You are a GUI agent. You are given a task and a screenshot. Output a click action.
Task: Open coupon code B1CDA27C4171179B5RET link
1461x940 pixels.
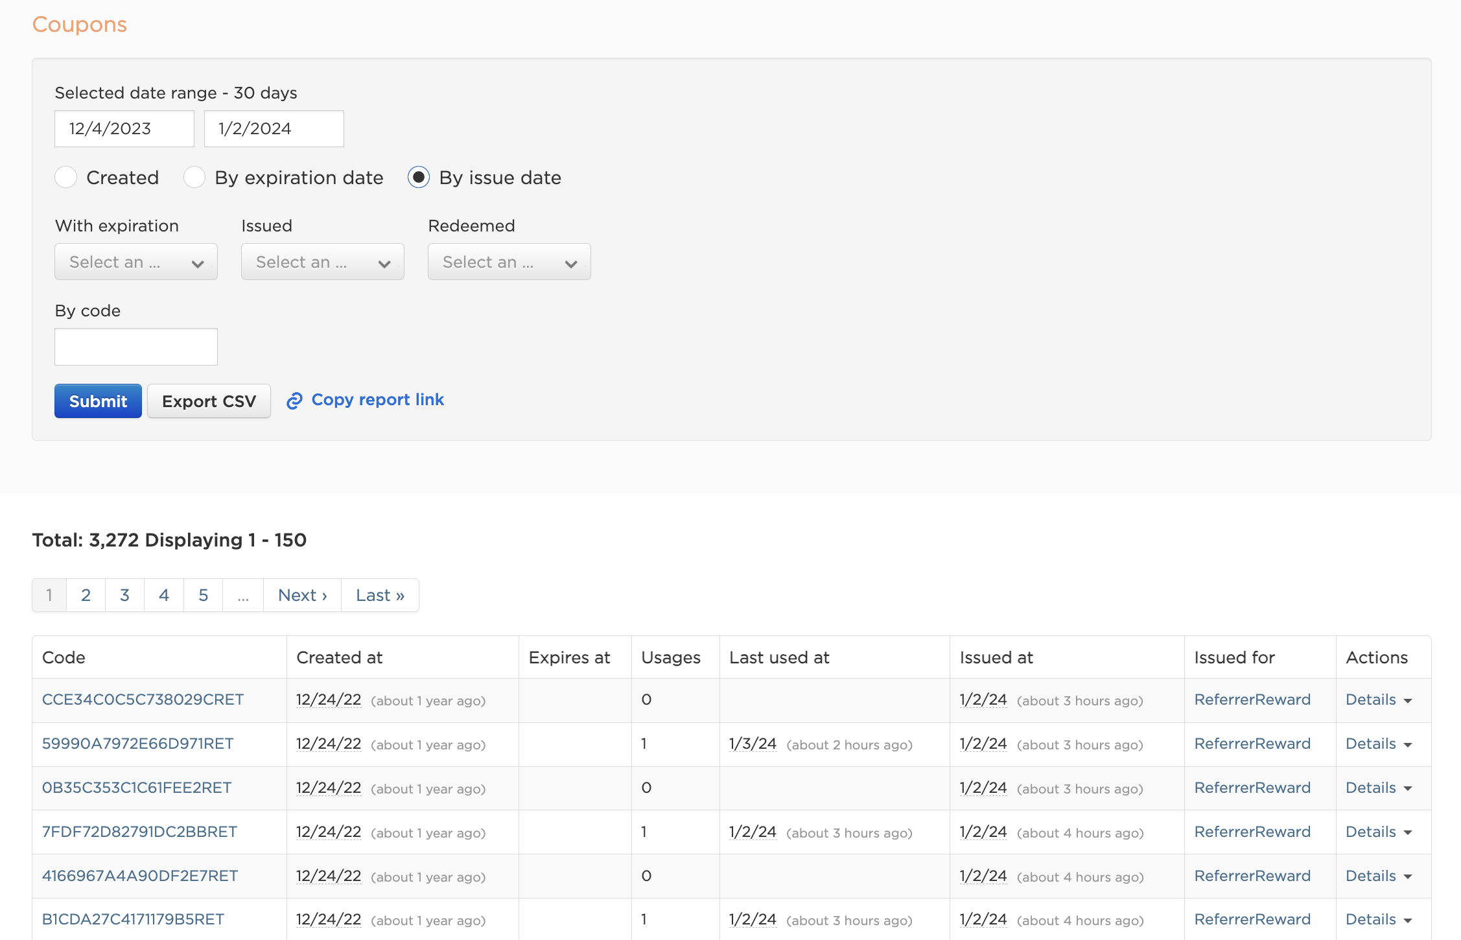(133, 919)
